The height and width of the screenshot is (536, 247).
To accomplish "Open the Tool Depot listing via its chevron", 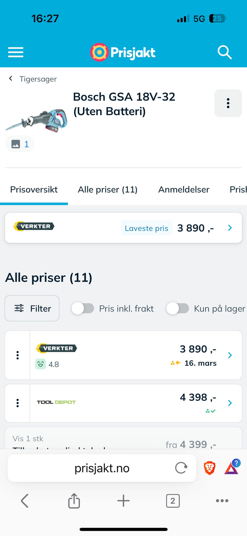I will coord(230,403).
